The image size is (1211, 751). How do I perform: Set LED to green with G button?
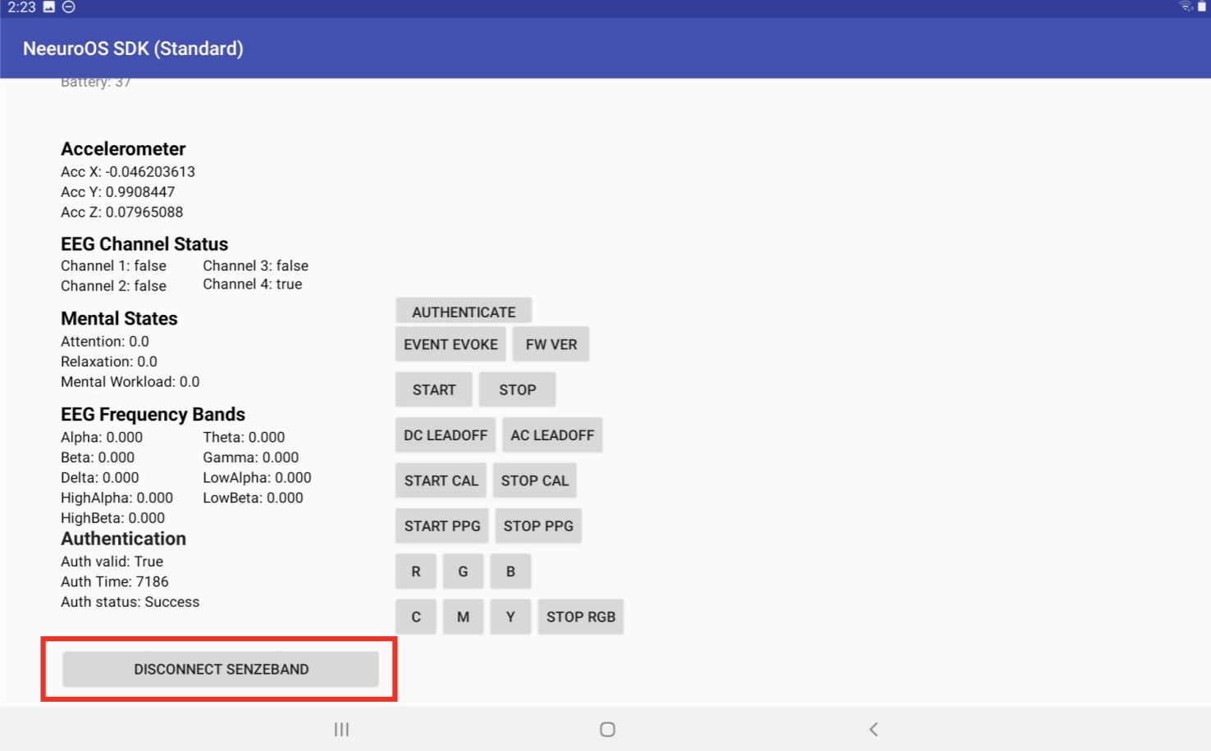[x=463, y=571]
